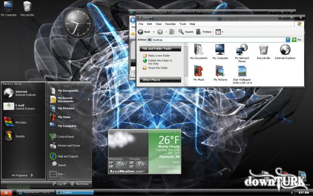This screenshot has height=196, width=313.
Task: Click Make a new folder link
Action: (159, 56)
